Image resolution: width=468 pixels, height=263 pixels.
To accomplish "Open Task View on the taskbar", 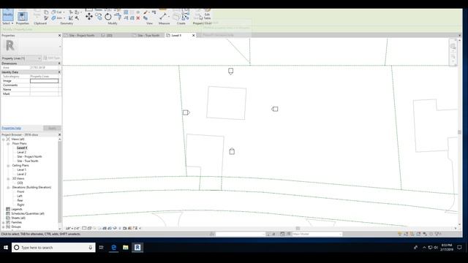I will [x=101, y=248].
